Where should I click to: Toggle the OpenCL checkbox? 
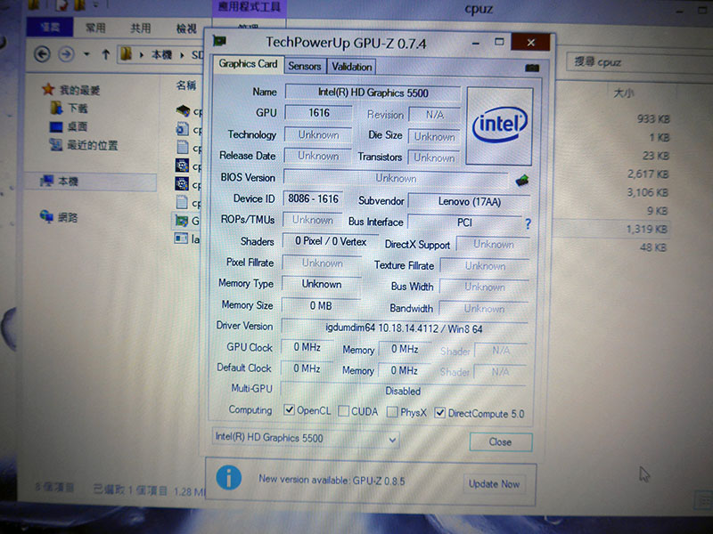coord(289,410)
